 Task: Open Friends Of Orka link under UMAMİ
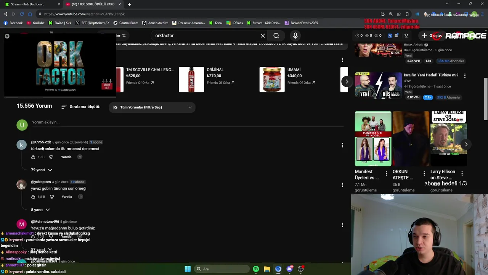click(x=301, y=82)
